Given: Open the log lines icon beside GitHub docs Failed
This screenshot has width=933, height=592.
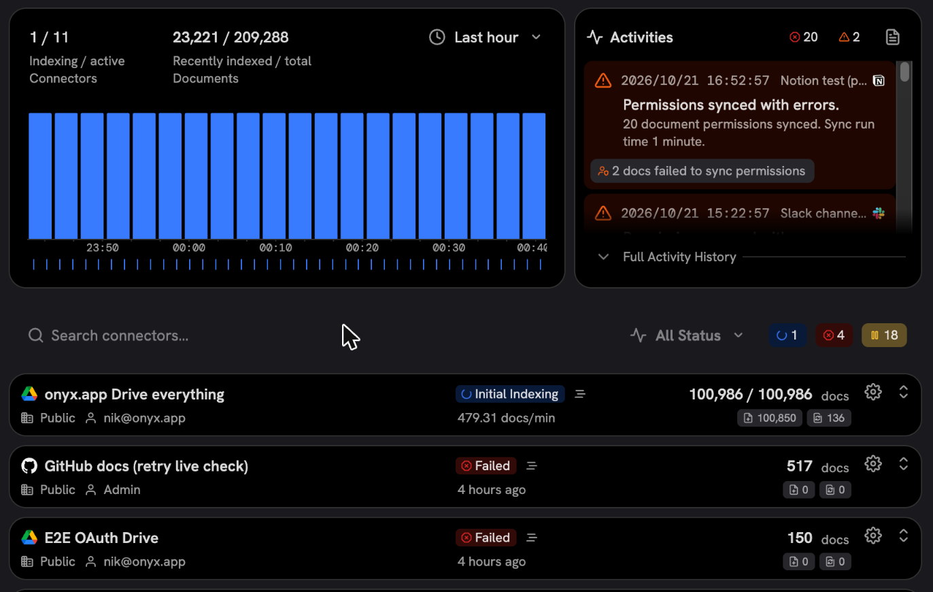Looking at the screenshot, I should tap(532, 466).
